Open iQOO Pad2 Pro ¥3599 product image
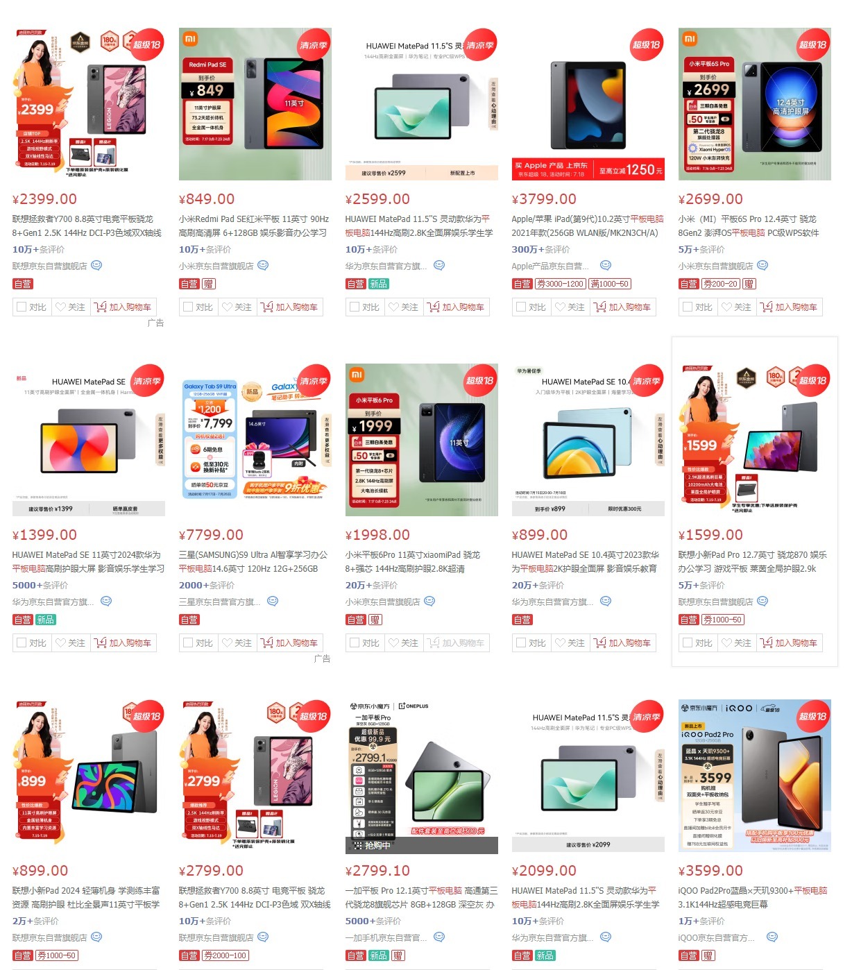The height and width of the screenshot is (970, 852). pyautogui.click(x=755, y=776)
